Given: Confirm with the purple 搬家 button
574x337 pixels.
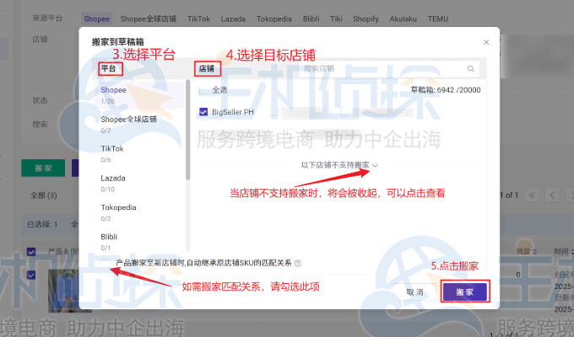Looking at the screenshot, I should click(x=464, y=292).
